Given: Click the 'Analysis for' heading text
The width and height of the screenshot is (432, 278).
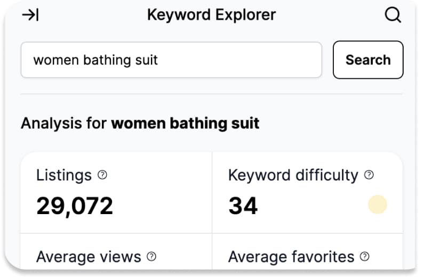Looking at the screenshot, I should point(64,123).
